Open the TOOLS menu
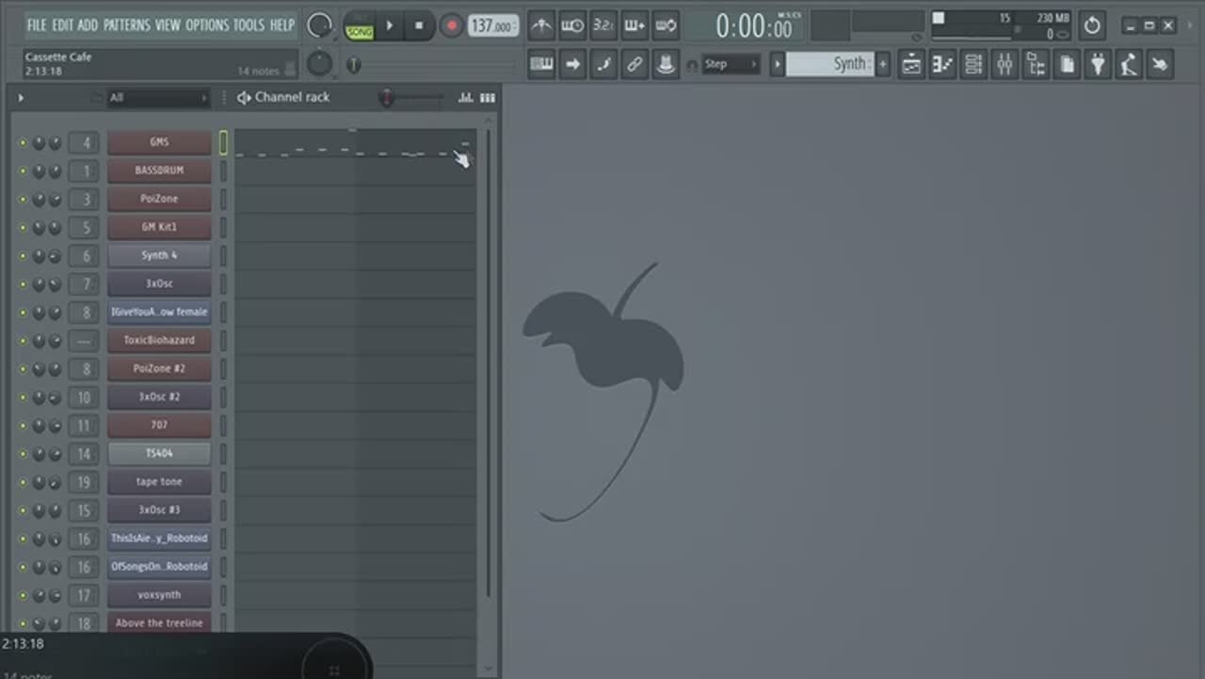 pyautogui.click(x=249, y=24)
